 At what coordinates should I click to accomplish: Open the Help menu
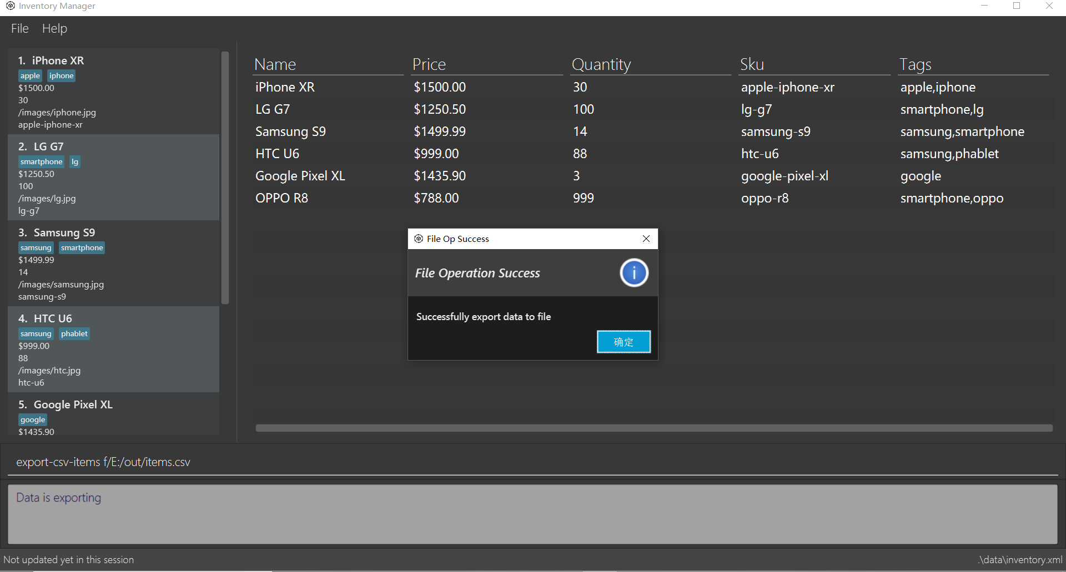[54, 28]
